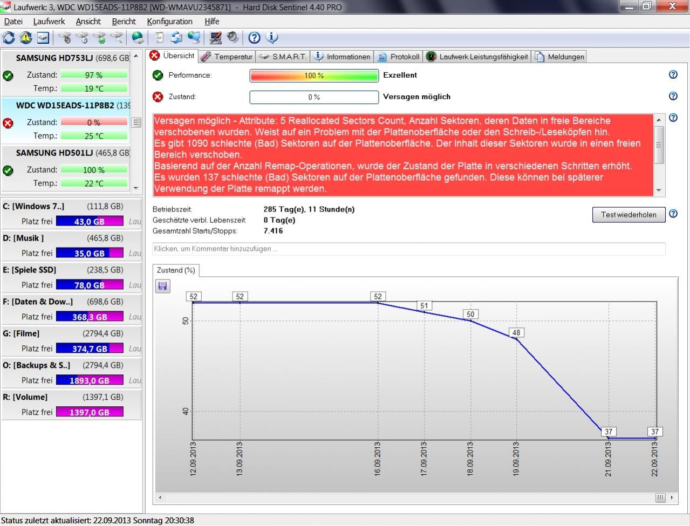690x526 pixels.
Task: Click the chart scroll right arrow
Action: tap(672, 497)
